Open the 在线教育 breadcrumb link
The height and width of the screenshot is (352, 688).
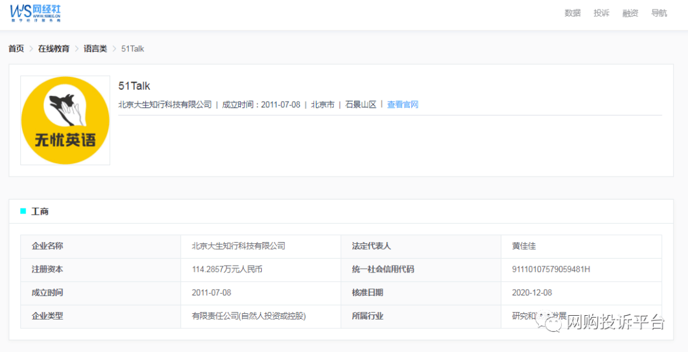coord(54,48)
